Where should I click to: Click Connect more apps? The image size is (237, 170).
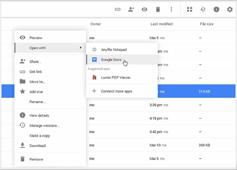(122, 91)
